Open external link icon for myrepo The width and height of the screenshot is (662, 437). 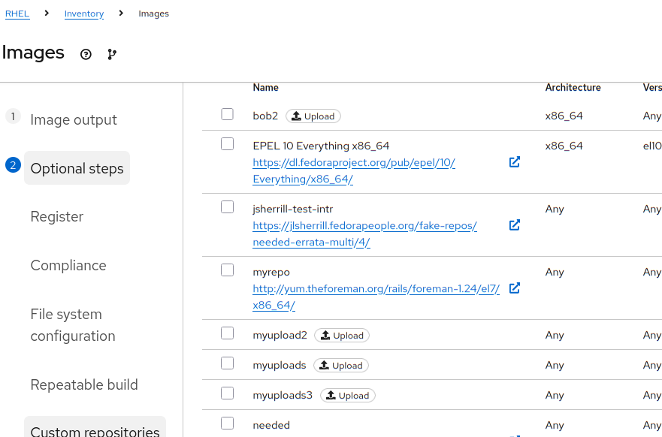[x=515, y=288]
